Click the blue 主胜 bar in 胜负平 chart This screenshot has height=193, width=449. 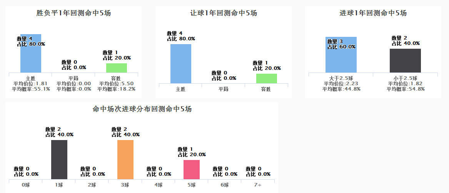[30, 58]
